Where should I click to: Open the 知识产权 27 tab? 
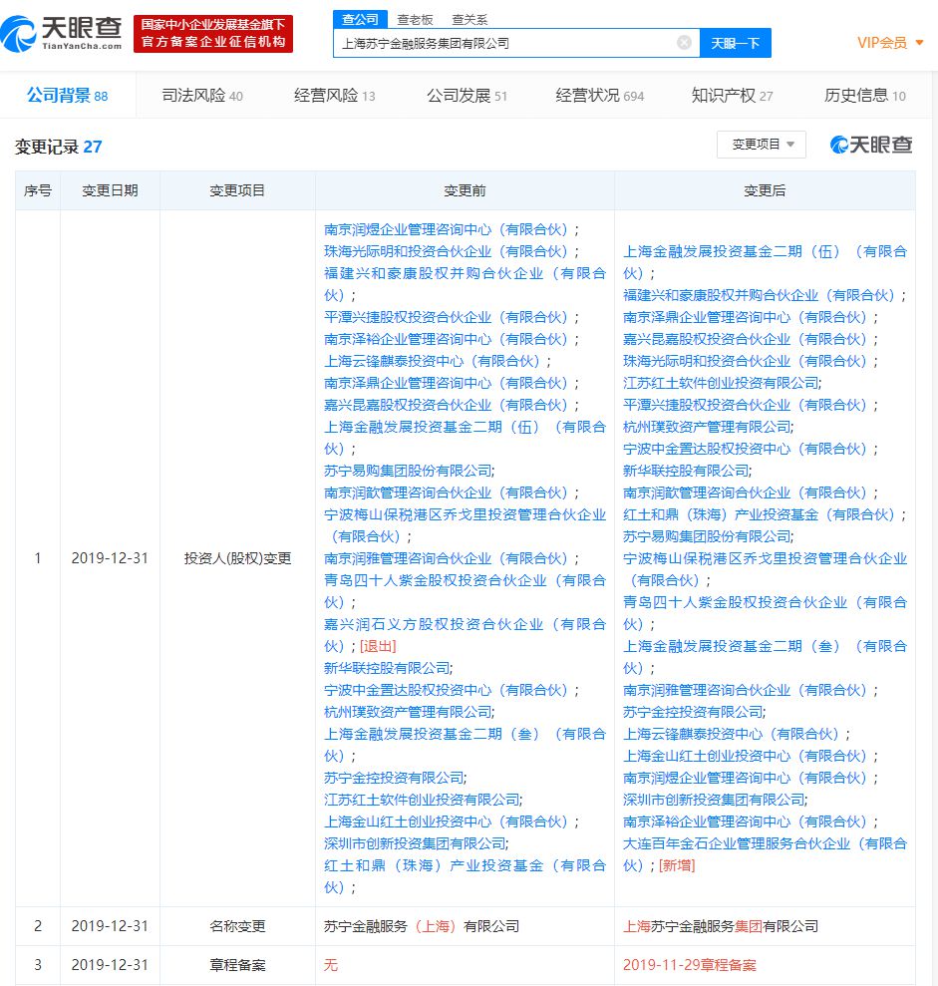732,96
